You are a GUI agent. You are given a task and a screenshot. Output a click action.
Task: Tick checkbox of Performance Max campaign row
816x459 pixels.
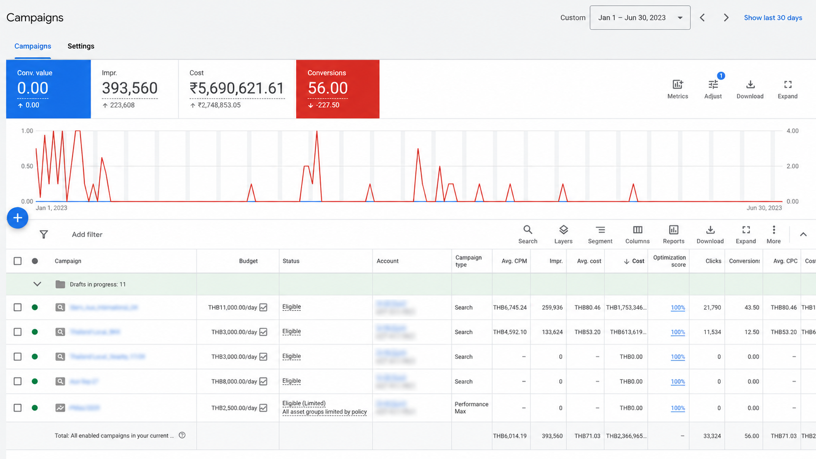(x=18, y=408)
